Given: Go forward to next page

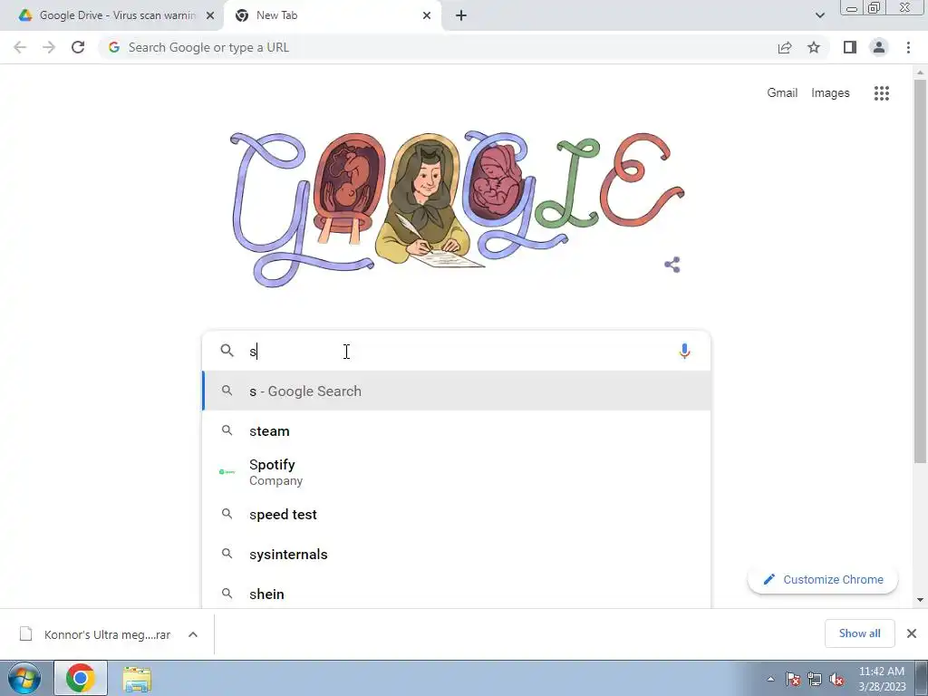Looking at the screenshot, I should click(x=49, y=47).
